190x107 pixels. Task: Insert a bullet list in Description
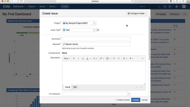click(x=114, y=59)
